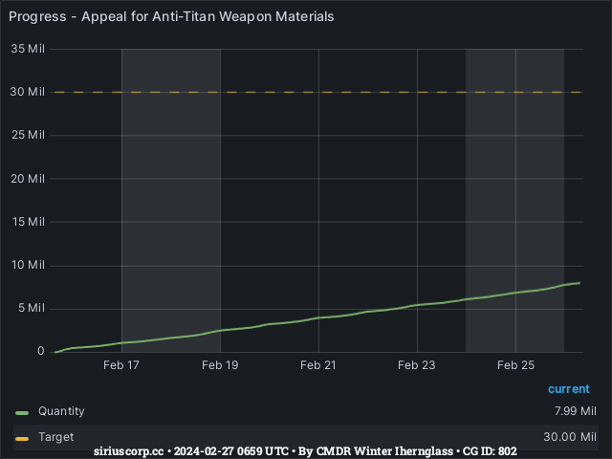612x459 pixels.
Task: Click the '0' y-axis label
Action: point(41,351)
